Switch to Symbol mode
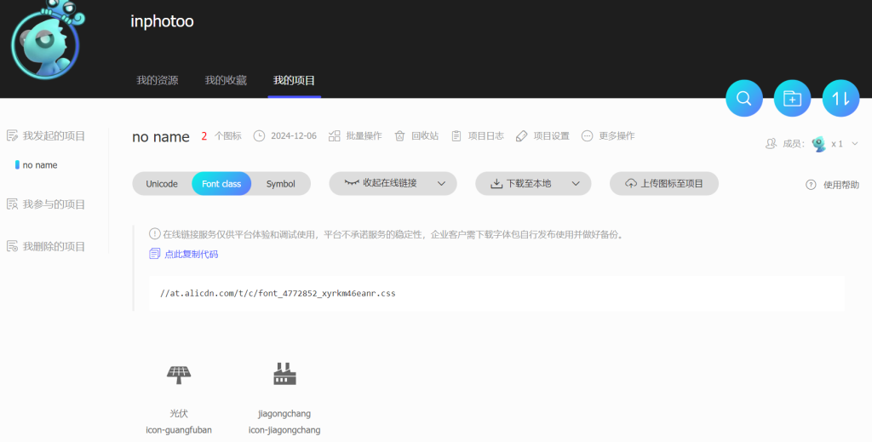Viewport: 872px width, 442px height. pos(281,183)
